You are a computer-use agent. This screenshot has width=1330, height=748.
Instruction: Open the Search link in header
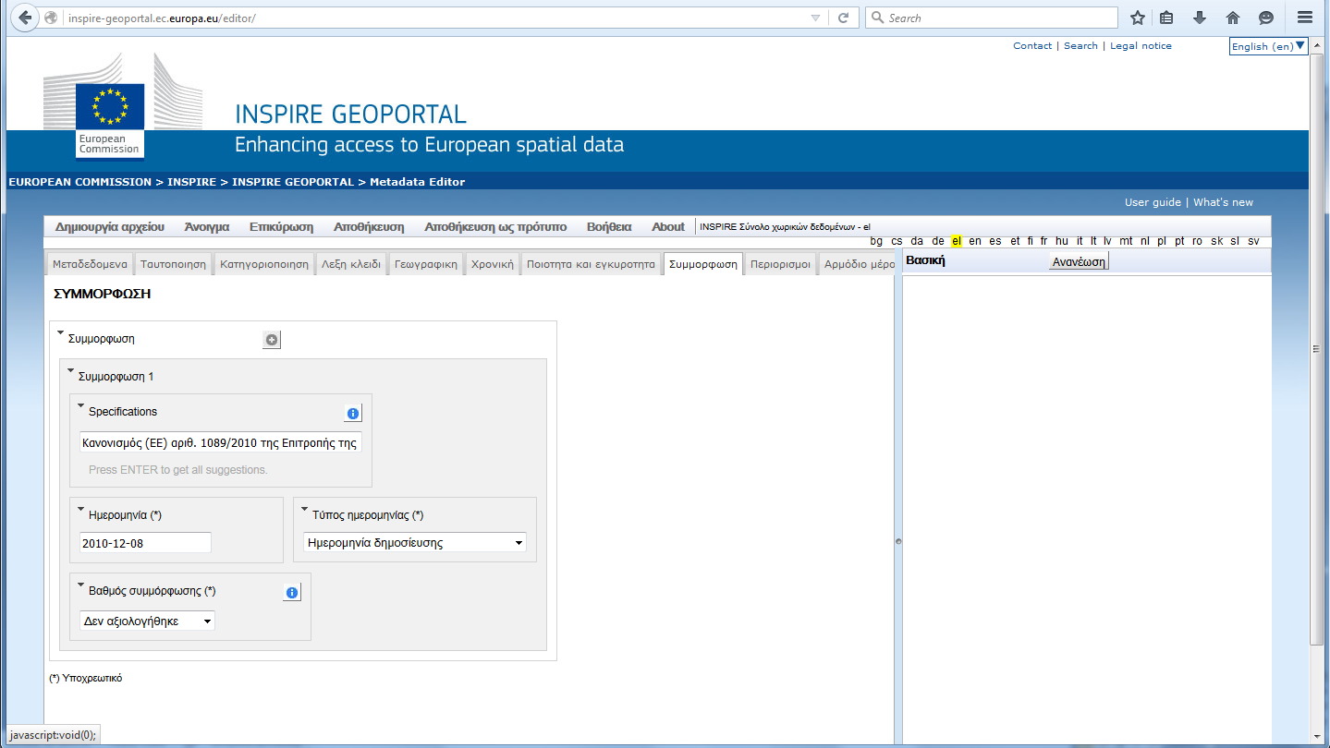(1080, 45)
